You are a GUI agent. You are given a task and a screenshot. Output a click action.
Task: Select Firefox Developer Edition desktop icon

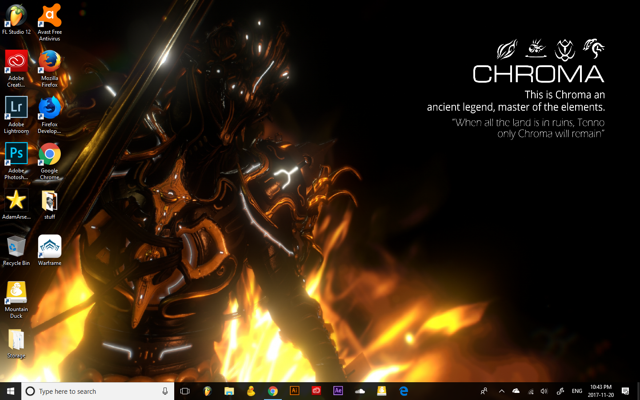[50, 115]
